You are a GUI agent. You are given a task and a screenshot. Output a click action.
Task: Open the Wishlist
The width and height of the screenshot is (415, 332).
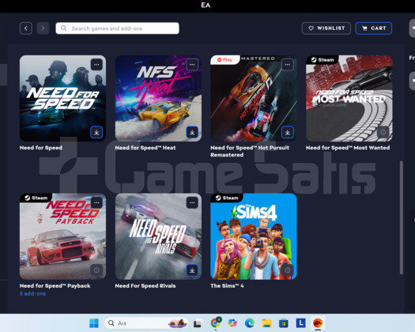326,28
